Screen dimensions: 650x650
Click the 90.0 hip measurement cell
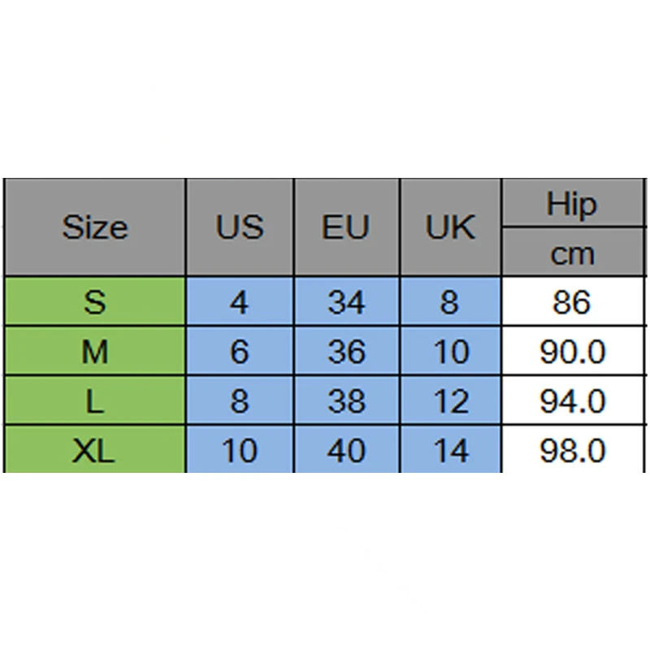[571, 352]
